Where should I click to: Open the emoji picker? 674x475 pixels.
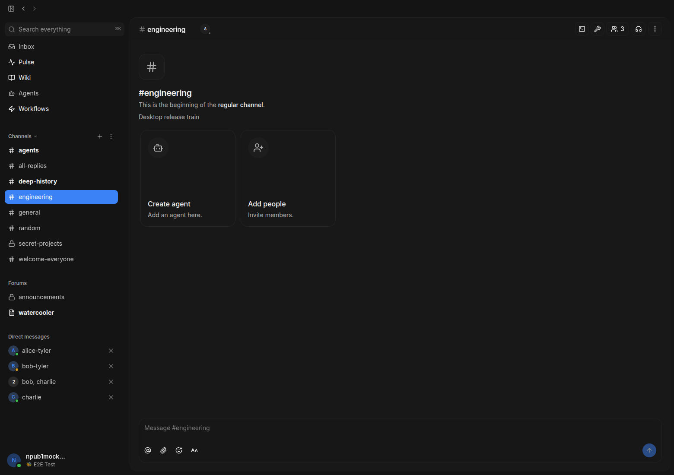click(x=179, y=450)
